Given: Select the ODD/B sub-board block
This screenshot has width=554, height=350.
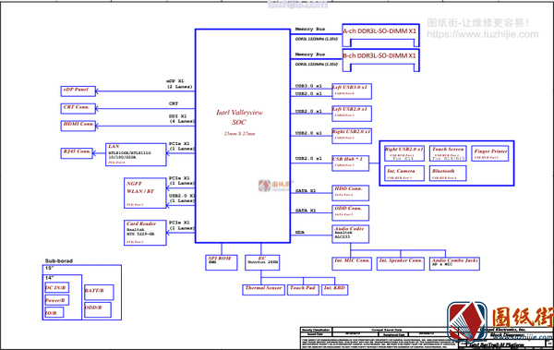Looking at the screenshot, I should (98, 310).
